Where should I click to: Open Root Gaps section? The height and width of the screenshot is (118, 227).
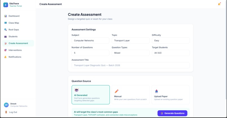pos(18,30)
